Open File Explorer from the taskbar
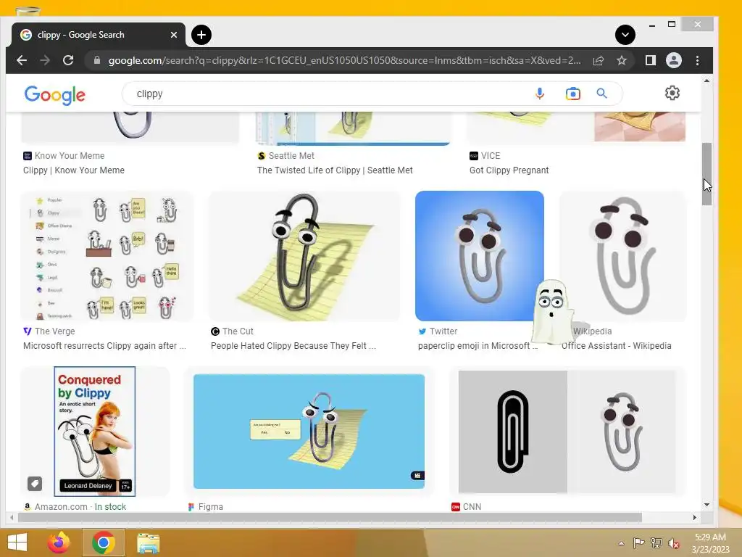Screen dimensions: 742x557 (x=148, y=542)
